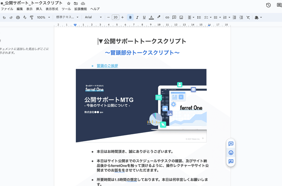
Task: Click heading ▼公開サポートトークスクリプト
Action: pos(142,41)
